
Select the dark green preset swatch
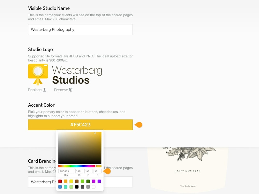click(88, 181)
